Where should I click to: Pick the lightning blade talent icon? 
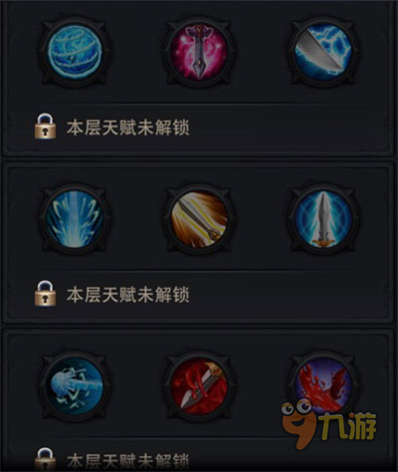[x=322, y=52]
